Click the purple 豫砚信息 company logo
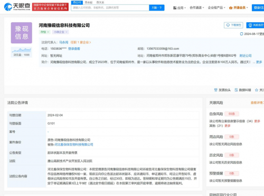Image resolution: width=264 pixels, height=196 pixels. (22, 33)
